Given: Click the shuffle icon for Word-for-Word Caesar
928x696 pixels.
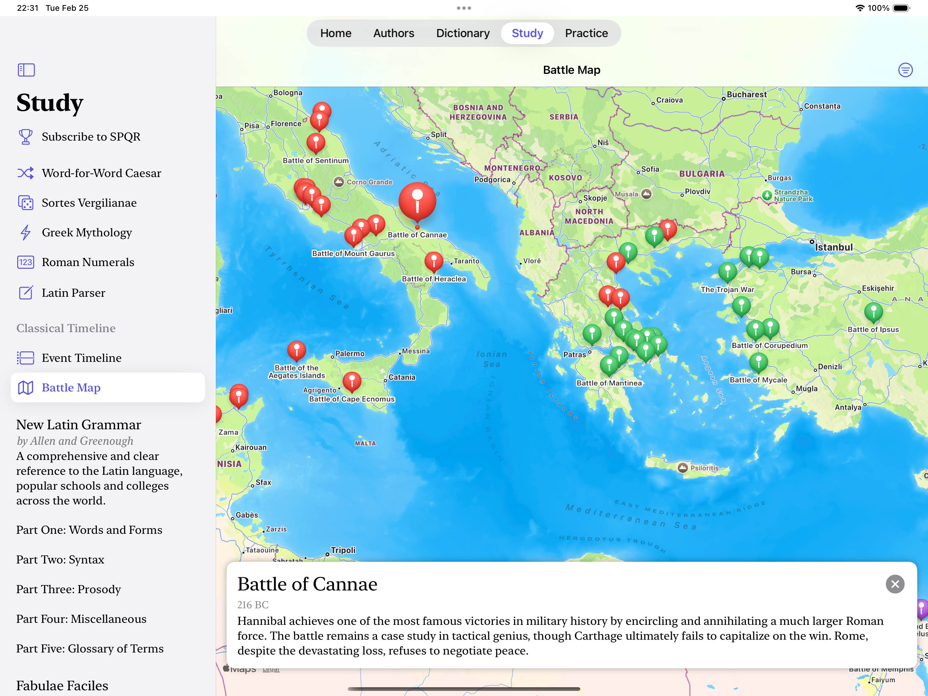Looking at the screenshot, I should pos(26,173).
